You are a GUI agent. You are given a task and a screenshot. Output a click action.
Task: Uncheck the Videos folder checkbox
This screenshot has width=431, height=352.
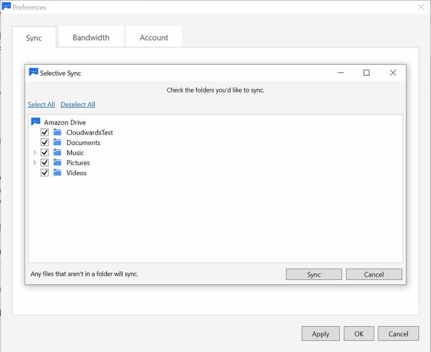click(45, 172)
